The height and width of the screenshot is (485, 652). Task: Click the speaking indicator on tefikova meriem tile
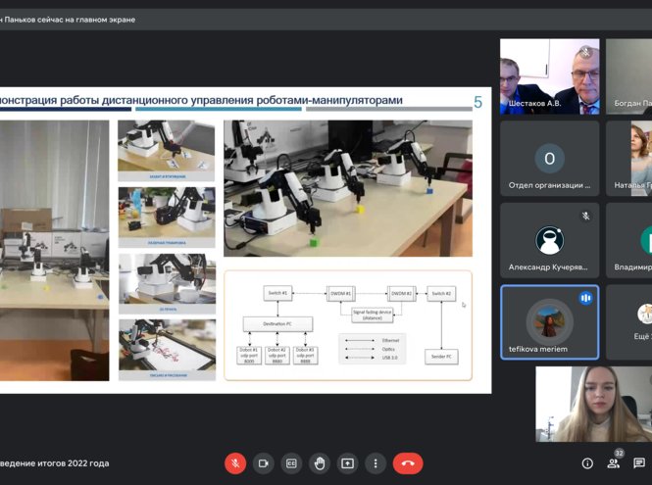585,298
